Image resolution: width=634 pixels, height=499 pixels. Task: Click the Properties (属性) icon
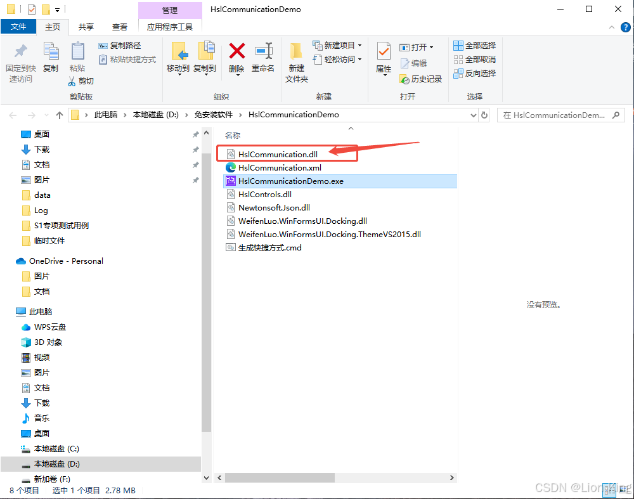[x=384, y=52]
